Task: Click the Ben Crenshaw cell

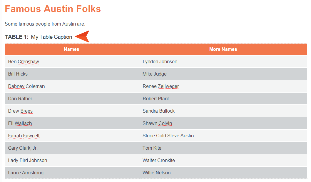Action: pos(72,61)
